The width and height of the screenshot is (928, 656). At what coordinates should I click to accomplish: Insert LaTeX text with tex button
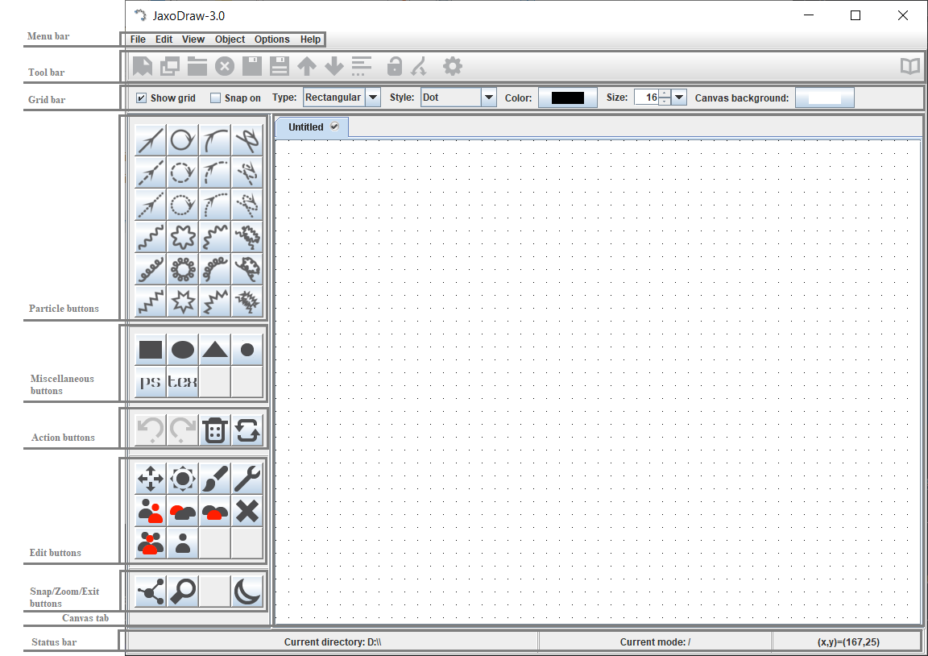pos(182,381)
